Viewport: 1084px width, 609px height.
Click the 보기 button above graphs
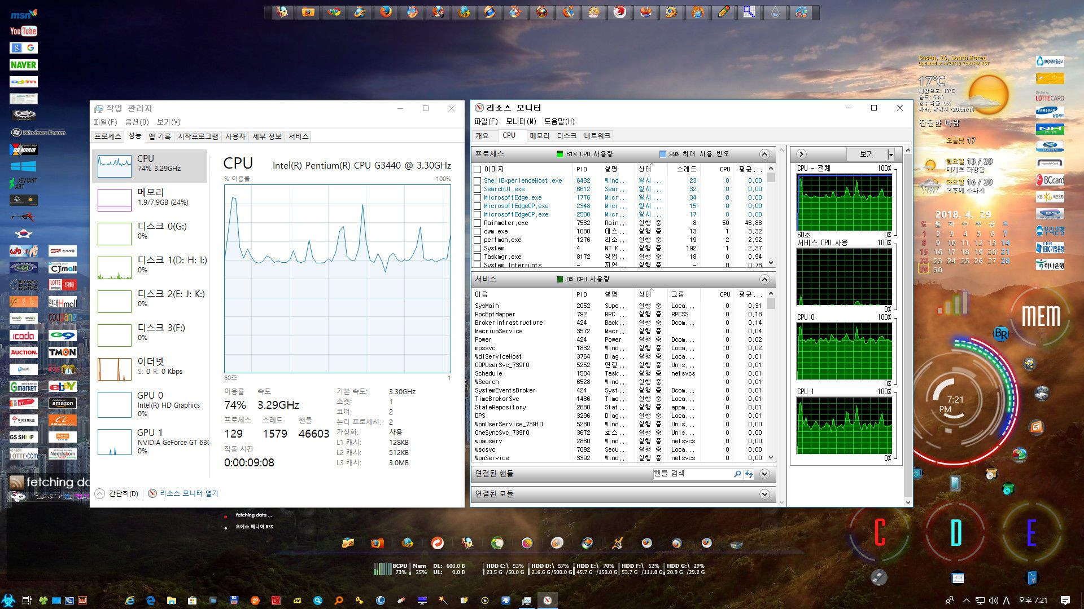866,154
